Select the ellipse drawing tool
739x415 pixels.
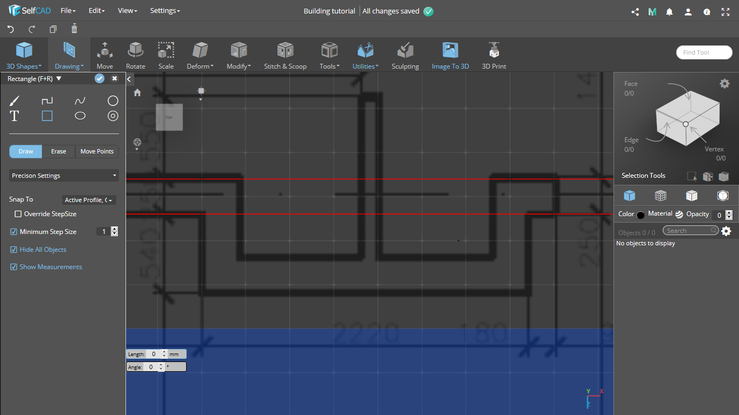(x=80, y=116)
